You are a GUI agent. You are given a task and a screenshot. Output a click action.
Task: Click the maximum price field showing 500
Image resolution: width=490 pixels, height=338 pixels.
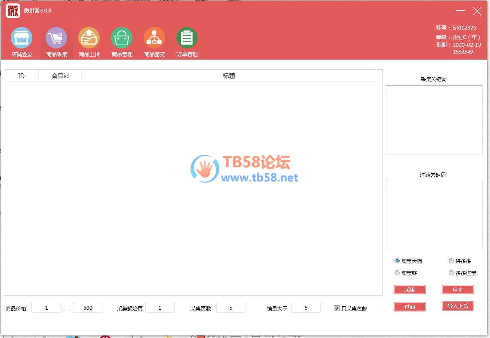pos(88,308)
